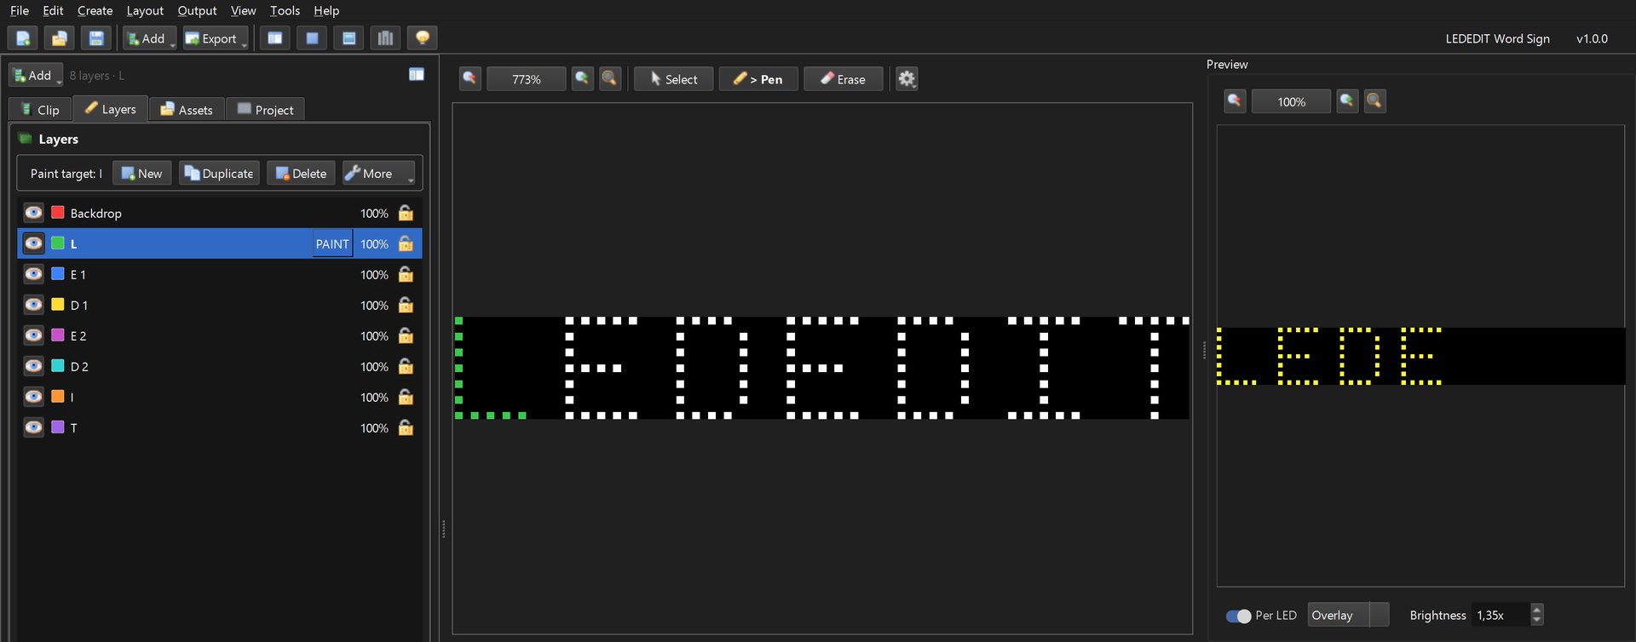Open the Add dropdown above the Clip tab
The height and width of the screenshot is (642, 1636).
(36, 76)
